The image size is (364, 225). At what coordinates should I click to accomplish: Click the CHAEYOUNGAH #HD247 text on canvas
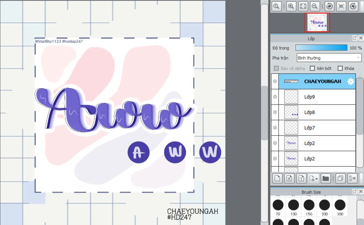tap(193, 214)
